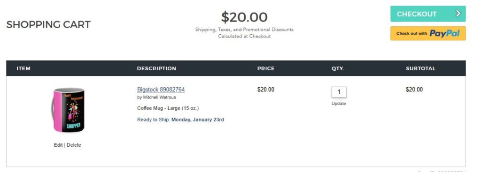This screenshot has width=481, height=172.
Task: Click the QTY. column header
Action: click(x=338, y=68)
